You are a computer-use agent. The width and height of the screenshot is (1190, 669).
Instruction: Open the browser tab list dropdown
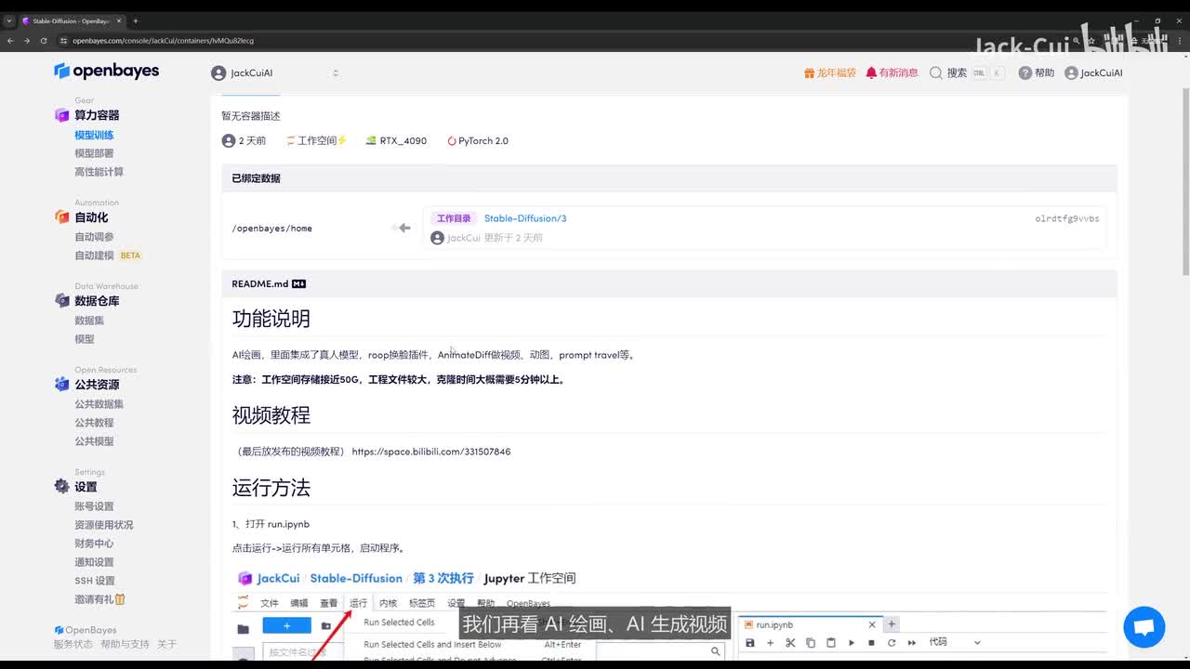point(9,20)
